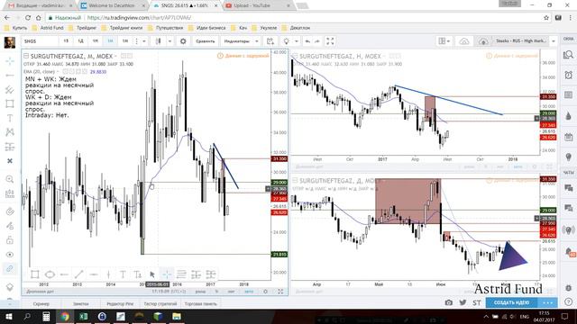Select the highlighted 1М monthly interval
The width and height of the screenshot is (577, 324).
110,41
